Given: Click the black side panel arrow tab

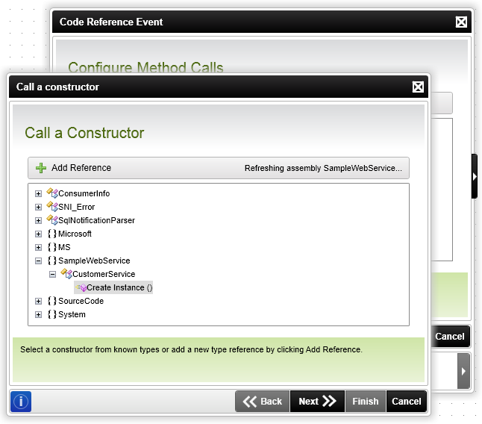Looking at the screenshot, I should [475, 176].
